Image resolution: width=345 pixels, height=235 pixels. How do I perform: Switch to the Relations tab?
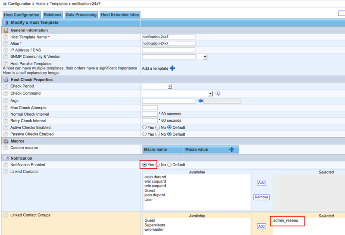53,15
